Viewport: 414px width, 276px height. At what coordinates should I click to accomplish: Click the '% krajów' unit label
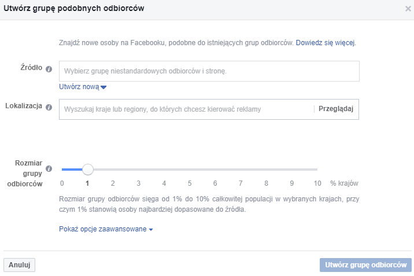344,183
